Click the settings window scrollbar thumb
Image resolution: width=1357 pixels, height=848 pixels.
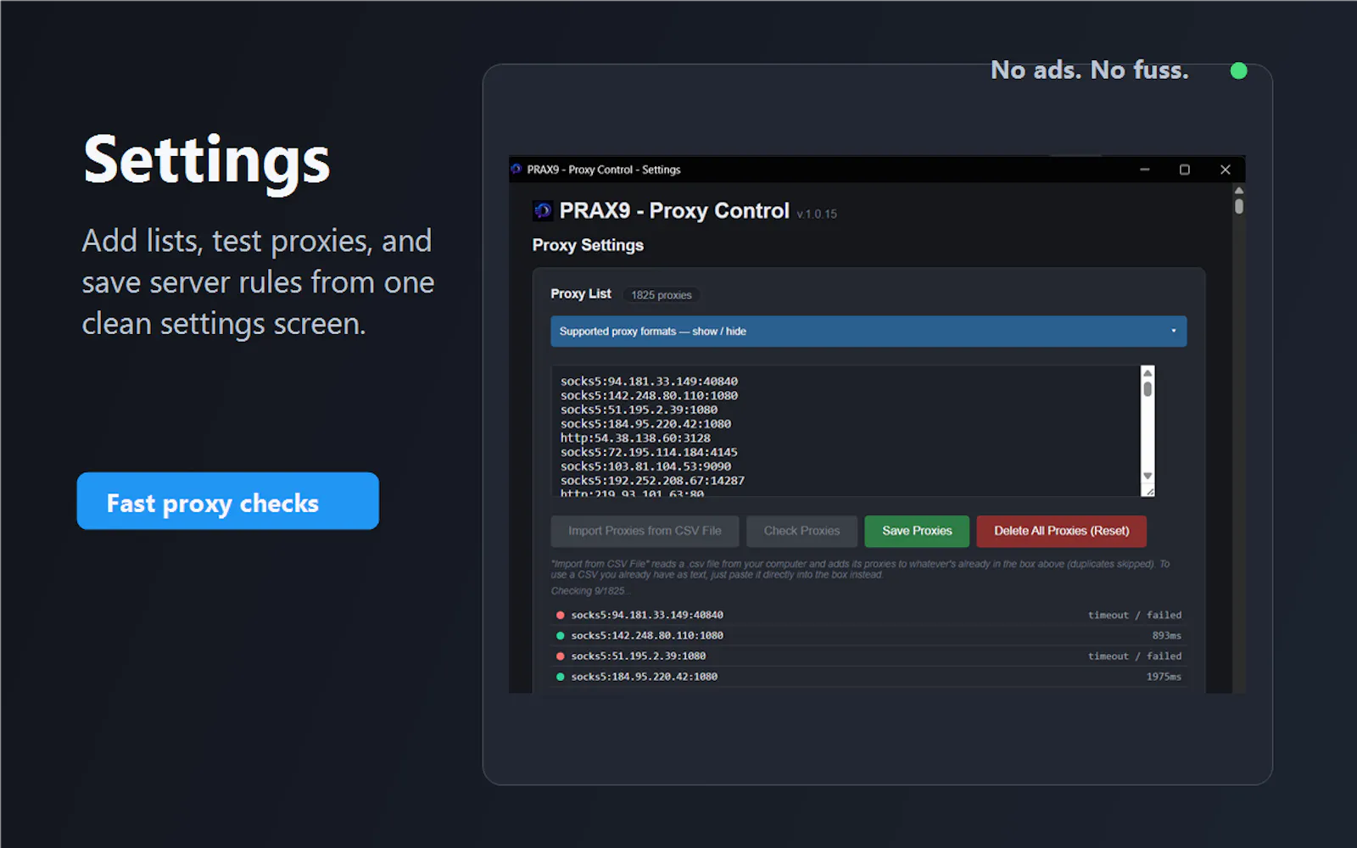pos(1239,206)
